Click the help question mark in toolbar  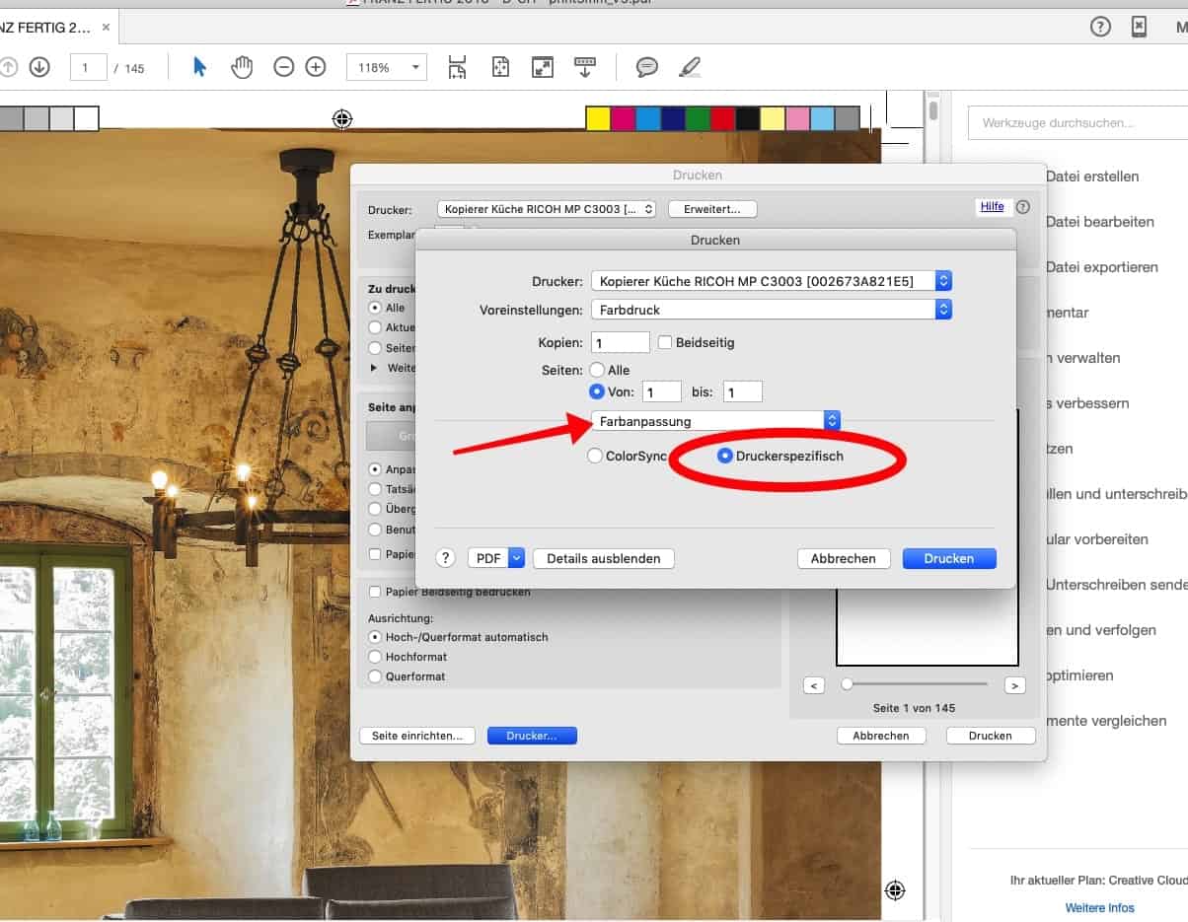(x=1100, y=27)
